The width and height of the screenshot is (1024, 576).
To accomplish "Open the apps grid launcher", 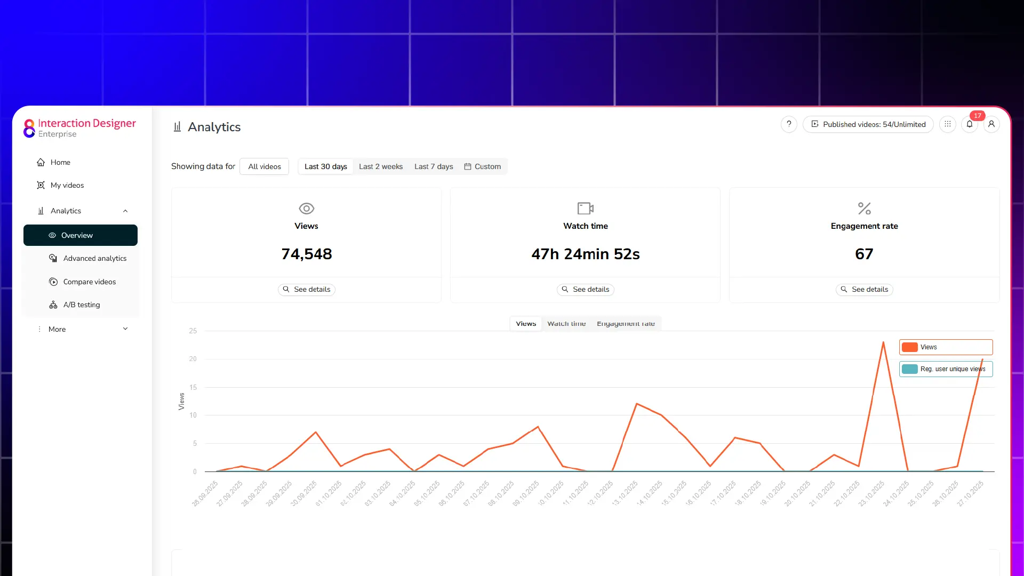I will pyautogui.click(x=947, y=124).
